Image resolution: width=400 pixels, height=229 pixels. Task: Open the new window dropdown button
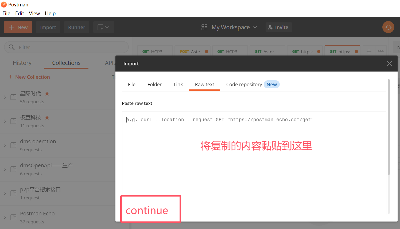click(x=104, y=27)
